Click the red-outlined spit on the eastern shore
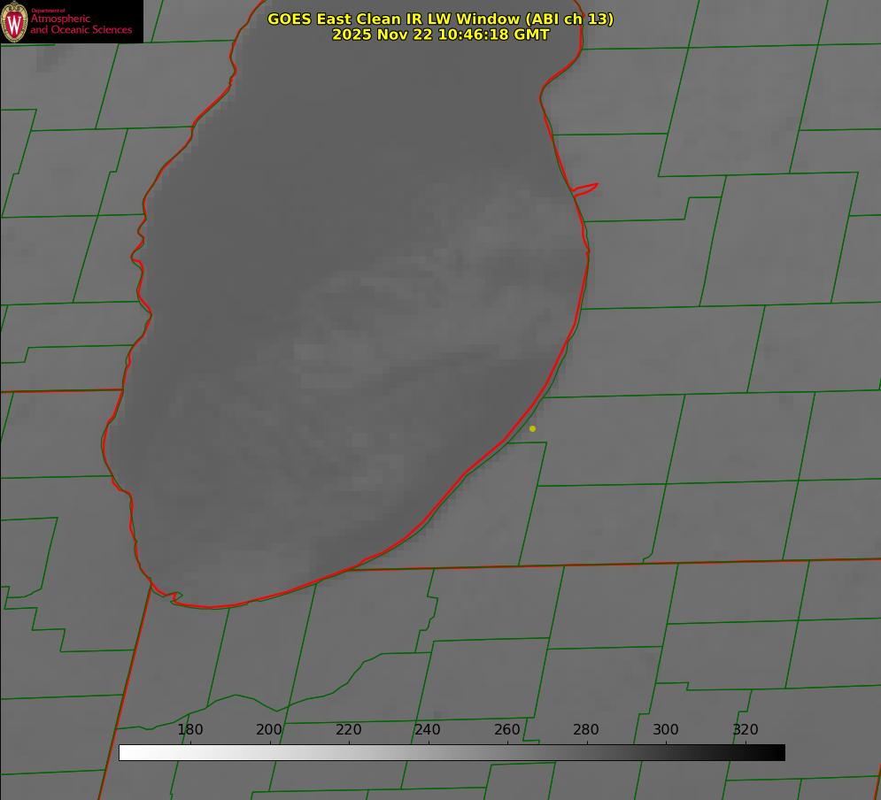 (x=586, y=188)
